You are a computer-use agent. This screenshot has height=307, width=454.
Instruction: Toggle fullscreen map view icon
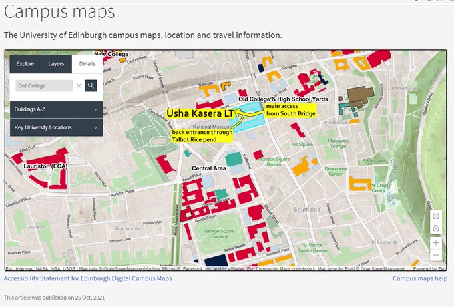(436, 216)
